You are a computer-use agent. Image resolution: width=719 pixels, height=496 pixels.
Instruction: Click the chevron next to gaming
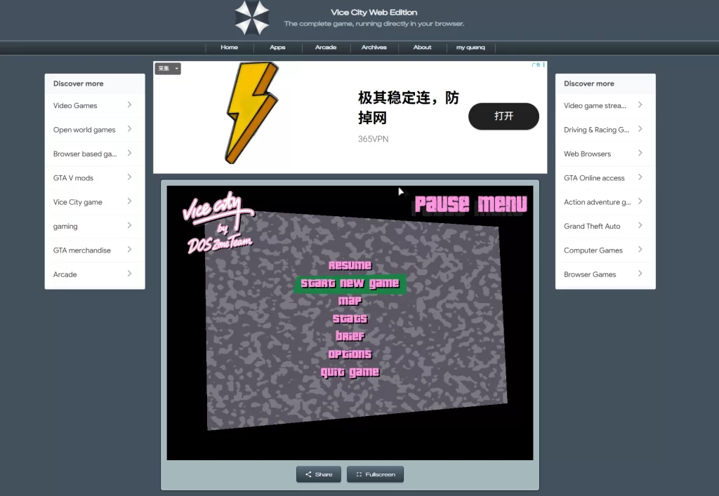point(129,225)
